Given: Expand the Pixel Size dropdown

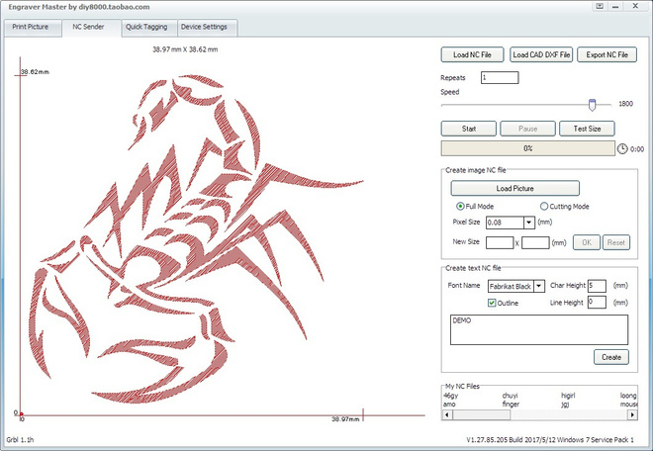Looking at the screenshot, I should (x=529, y=223).
